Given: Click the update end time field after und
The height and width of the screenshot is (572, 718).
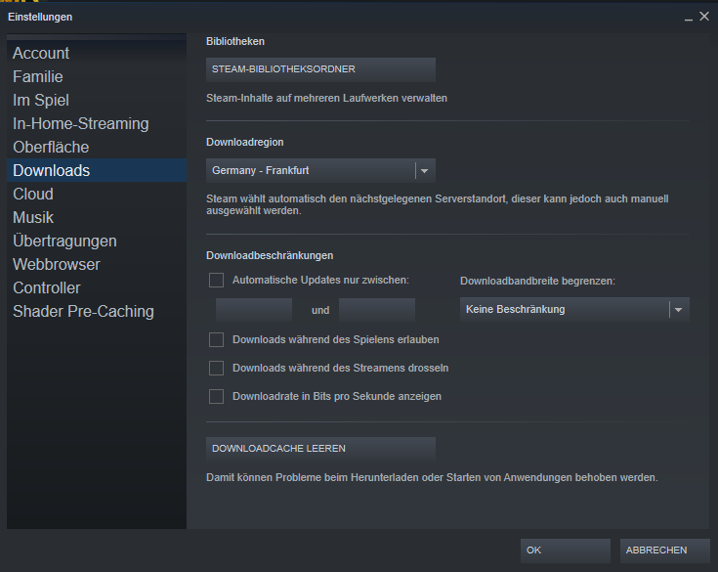Looking at the screenshot, I should (x=377, y=310).
